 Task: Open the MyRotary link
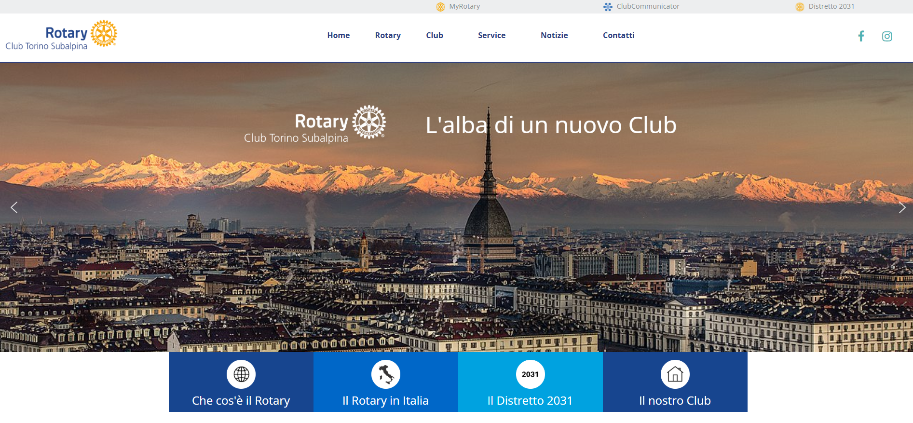[x=464, y=6]
